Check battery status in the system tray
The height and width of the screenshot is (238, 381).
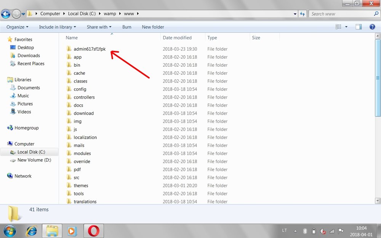pos(314,231)
